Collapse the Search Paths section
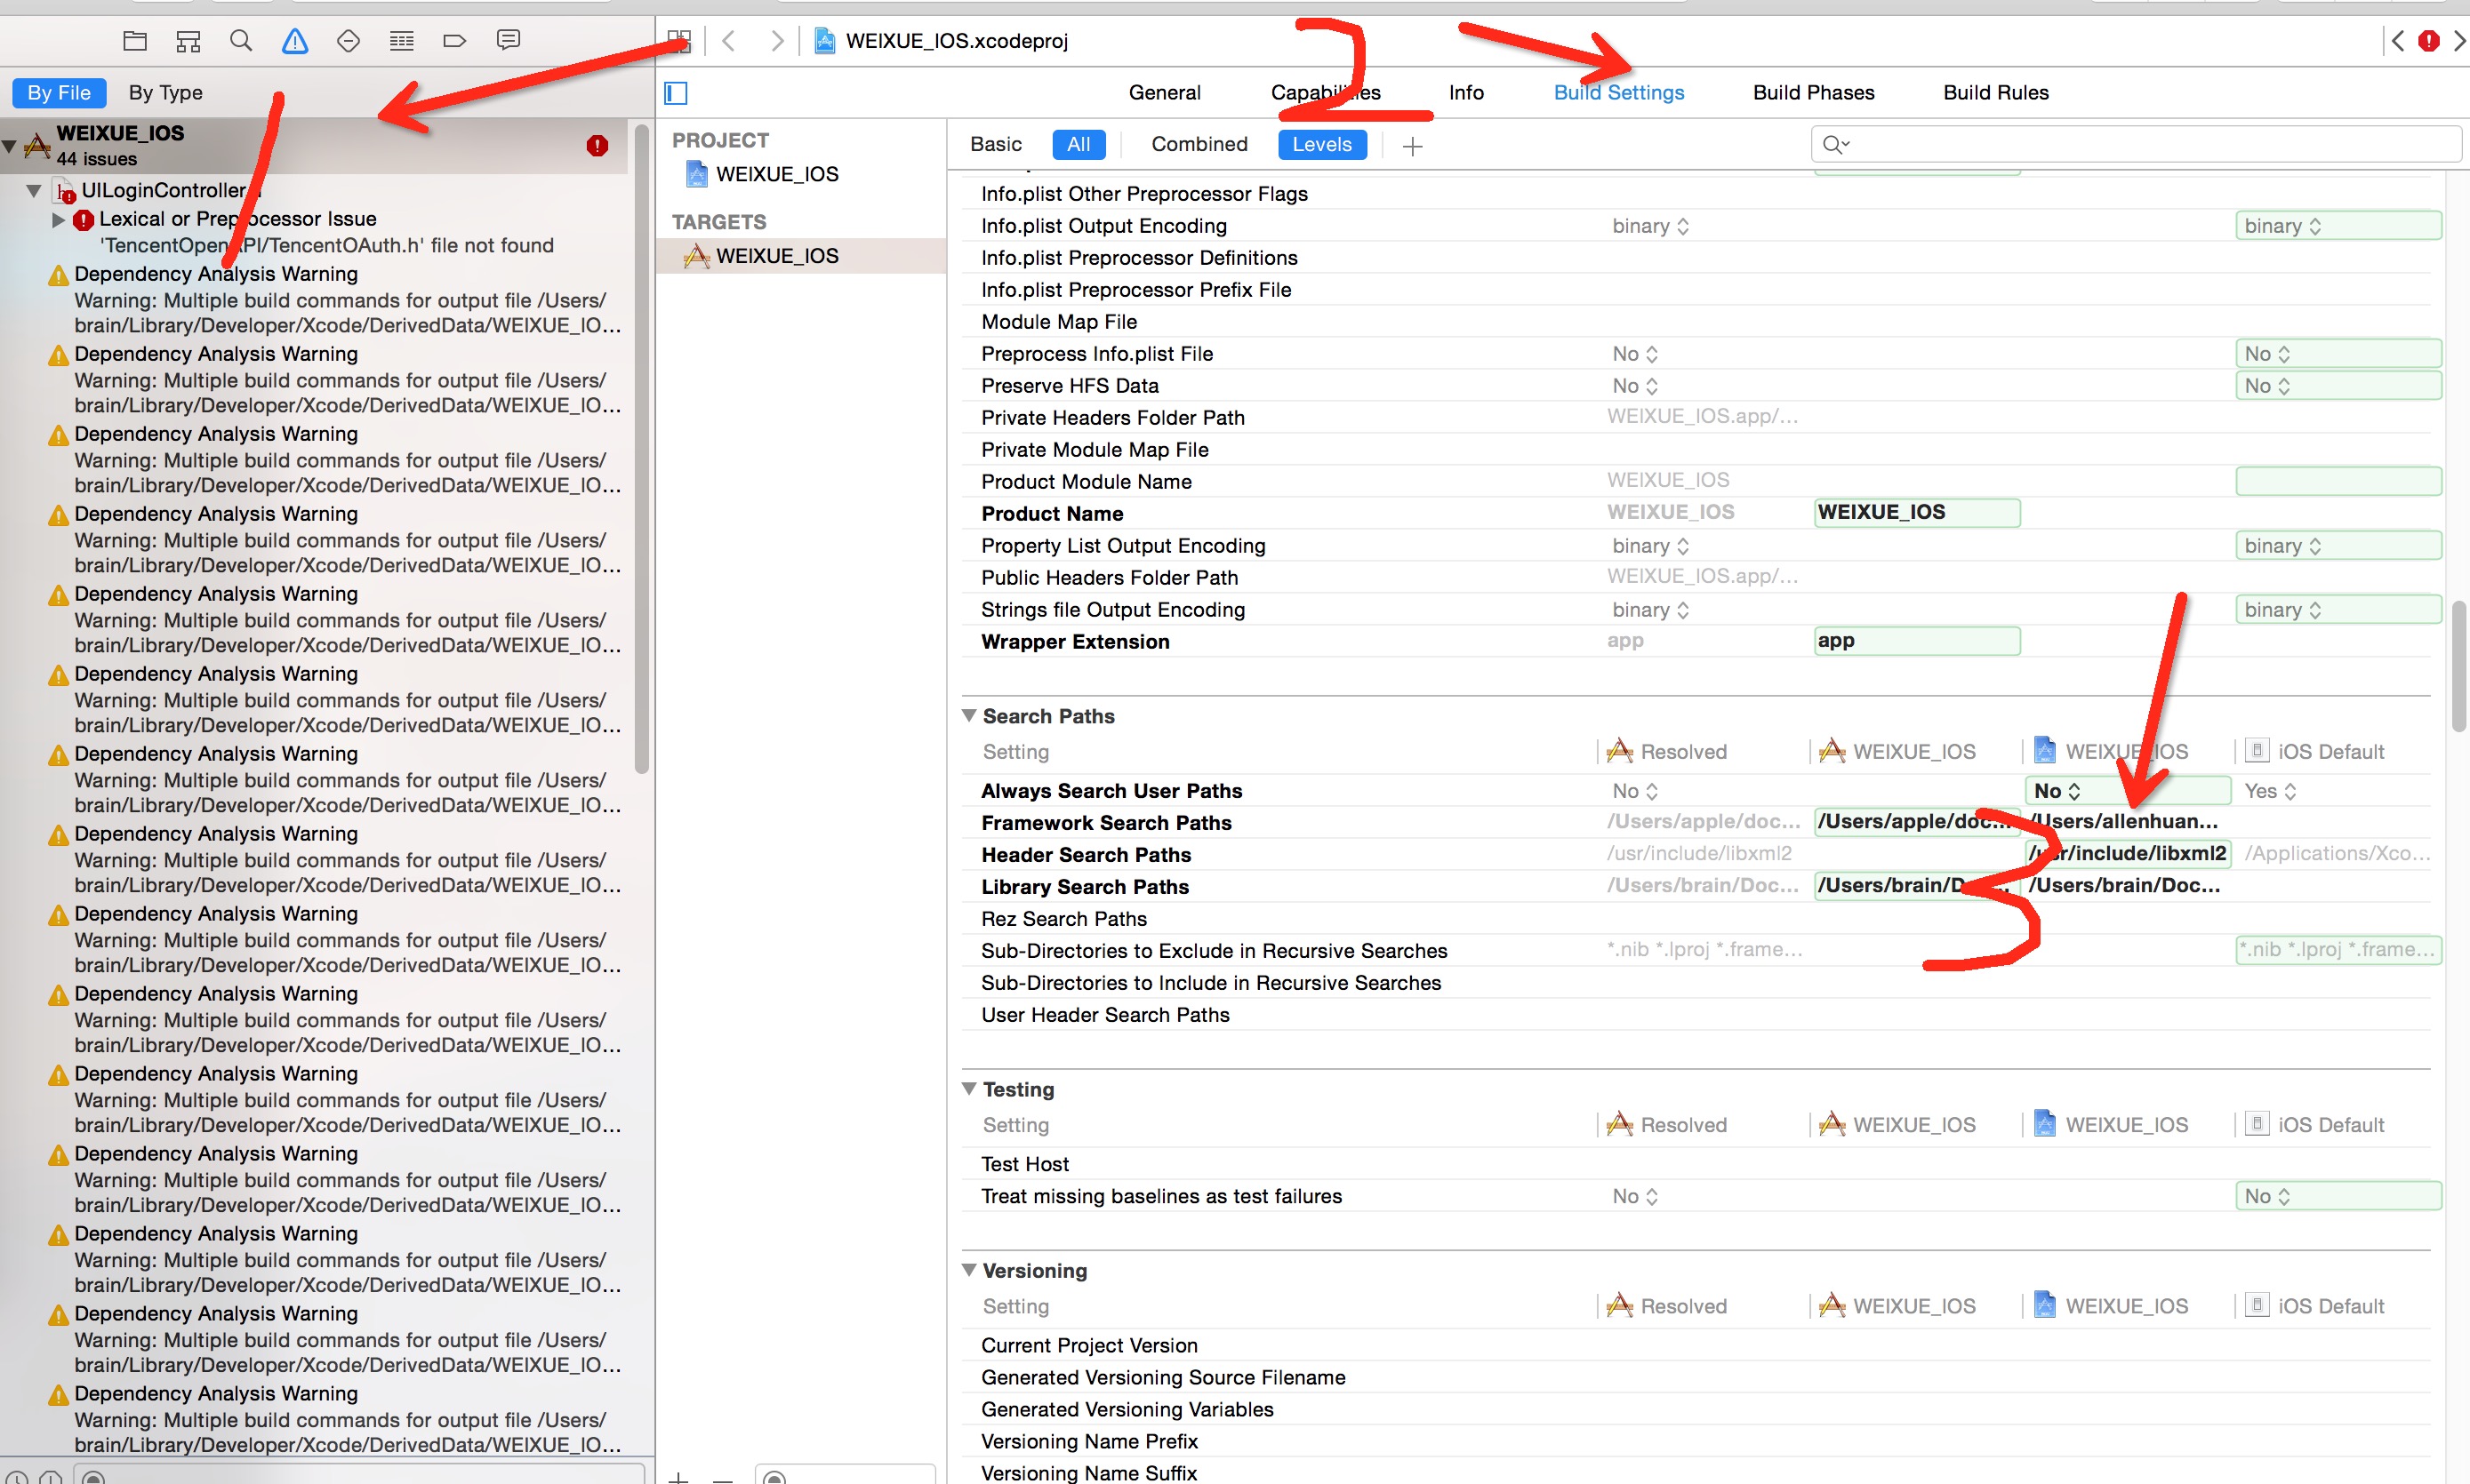The height and width of the screenshot is (1484, 2470). click(x=968, y=716)
